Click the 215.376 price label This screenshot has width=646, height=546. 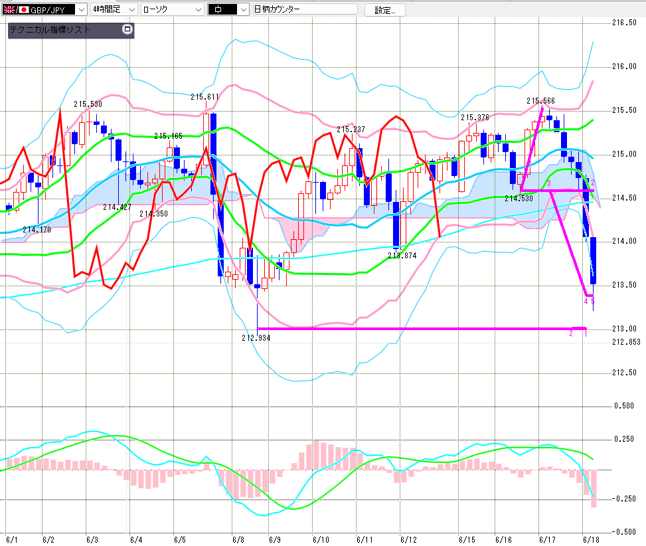pyautogui.click(x=475, y=118)
